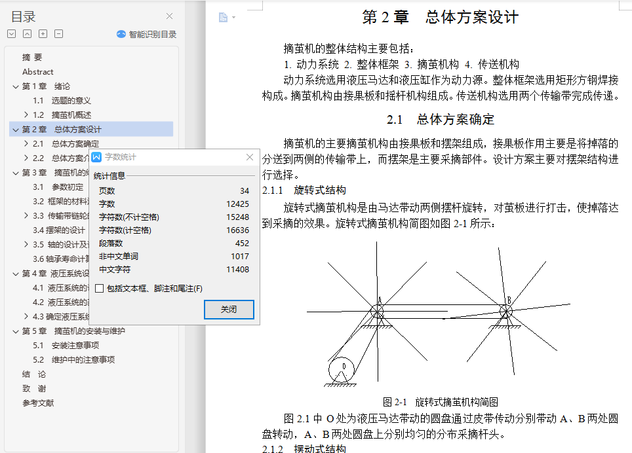632x453 pixels.
Task: Select 3.2 框架的材料 outline entry
Action: (60, 201)
